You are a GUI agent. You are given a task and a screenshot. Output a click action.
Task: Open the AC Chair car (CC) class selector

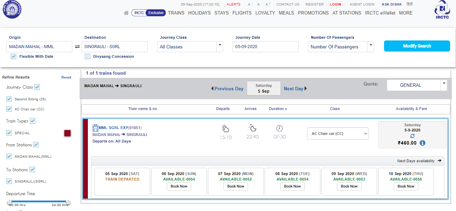(338, 134)
